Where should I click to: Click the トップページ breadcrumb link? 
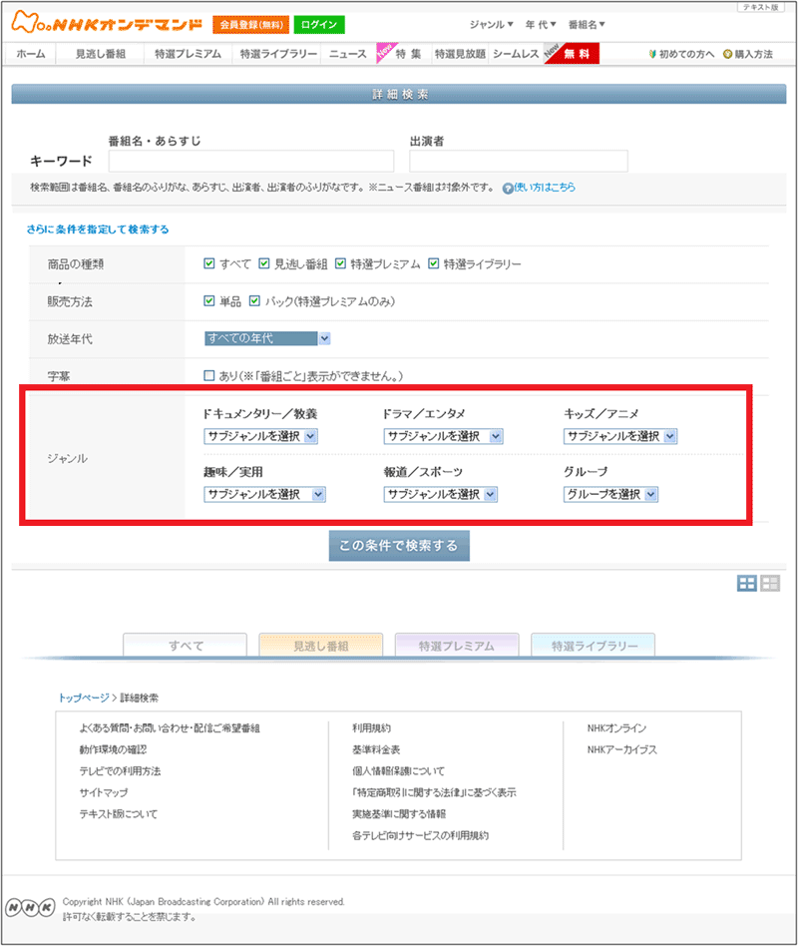click(84, 698)
